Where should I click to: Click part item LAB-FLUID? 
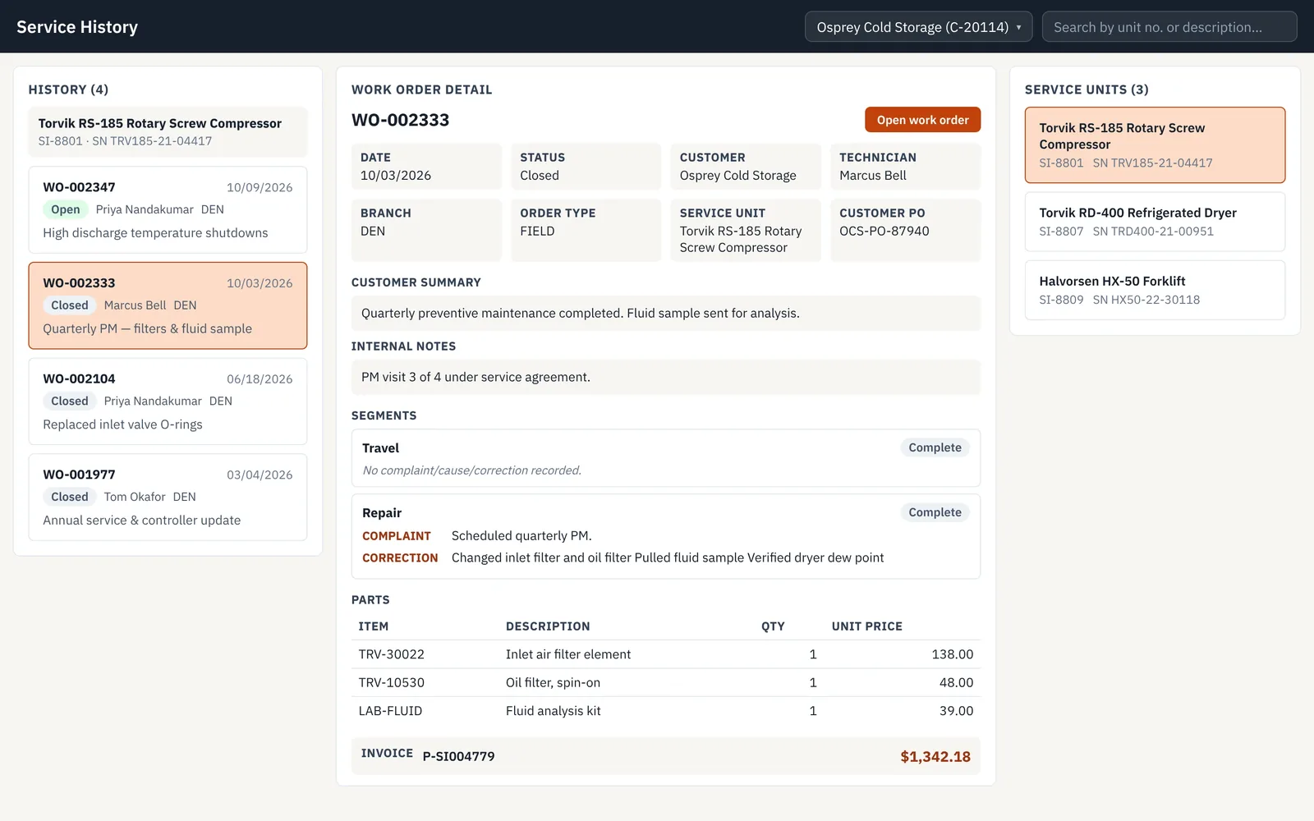pos(390,711)
